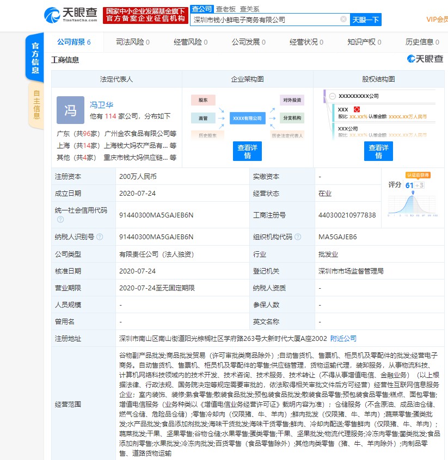Click the 冯 avatar of the legal representative
The image size is (448, 460).
point(70,110)
